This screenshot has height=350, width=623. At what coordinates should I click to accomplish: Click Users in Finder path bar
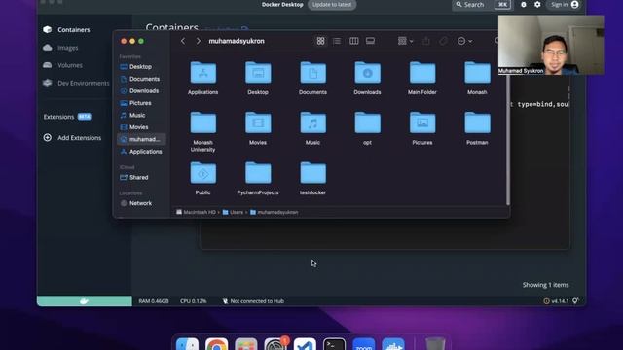(x=233, y=212)
